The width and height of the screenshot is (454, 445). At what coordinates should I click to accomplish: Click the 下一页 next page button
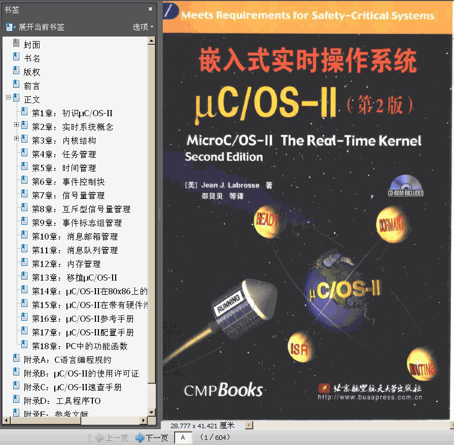pyautogui.click(x=151, y=437)
